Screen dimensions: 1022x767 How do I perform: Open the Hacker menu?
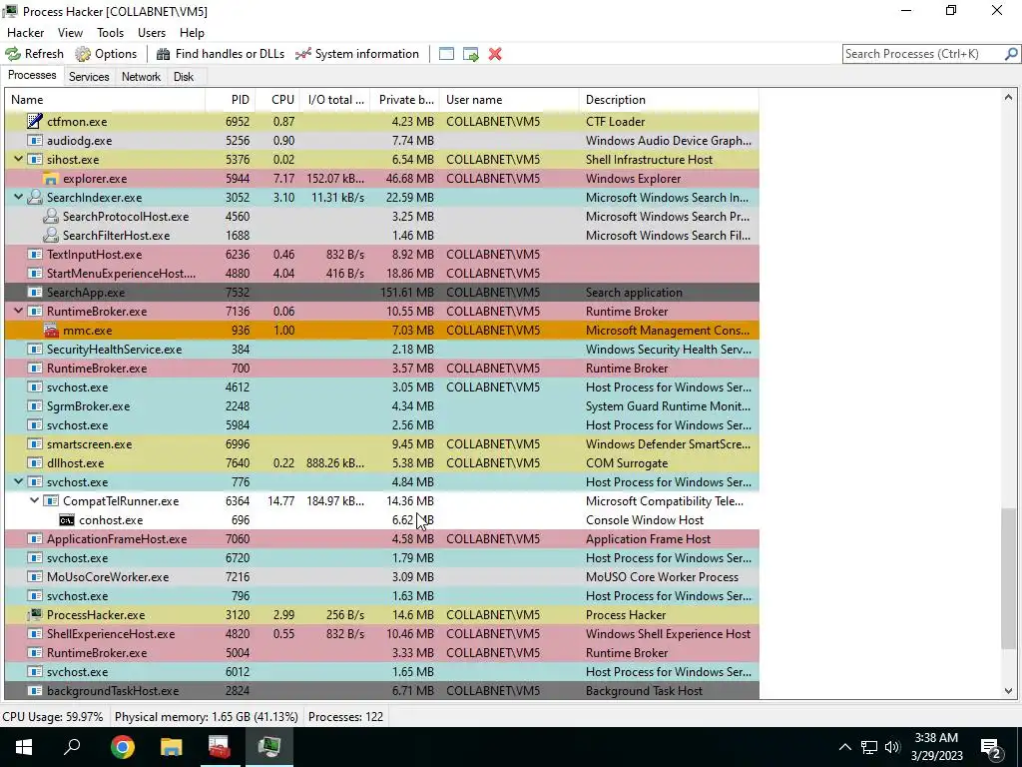coord(25,33)
